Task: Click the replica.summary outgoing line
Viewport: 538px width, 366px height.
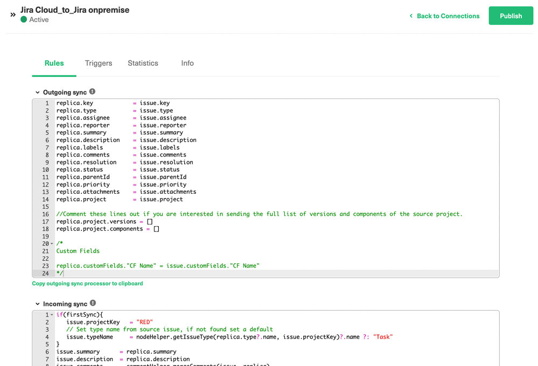Action: (120, 132)
